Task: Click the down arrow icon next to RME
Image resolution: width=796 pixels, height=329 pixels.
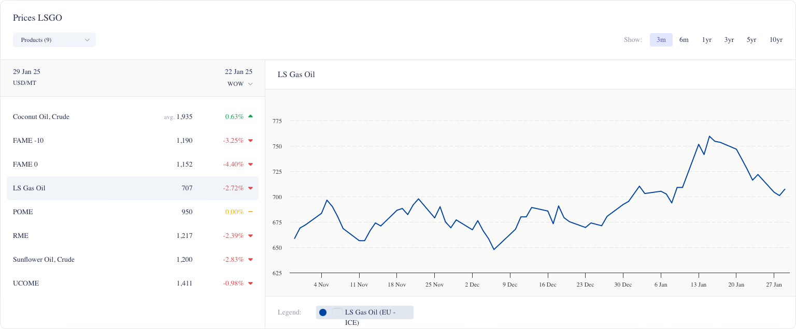Action: (x=250, y=235)
